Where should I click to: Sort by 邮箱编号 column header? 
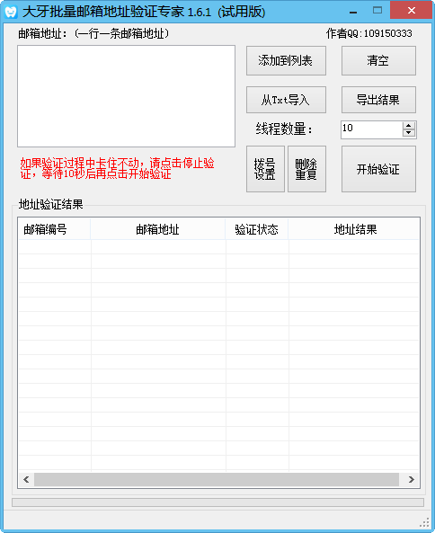(54, 229)
